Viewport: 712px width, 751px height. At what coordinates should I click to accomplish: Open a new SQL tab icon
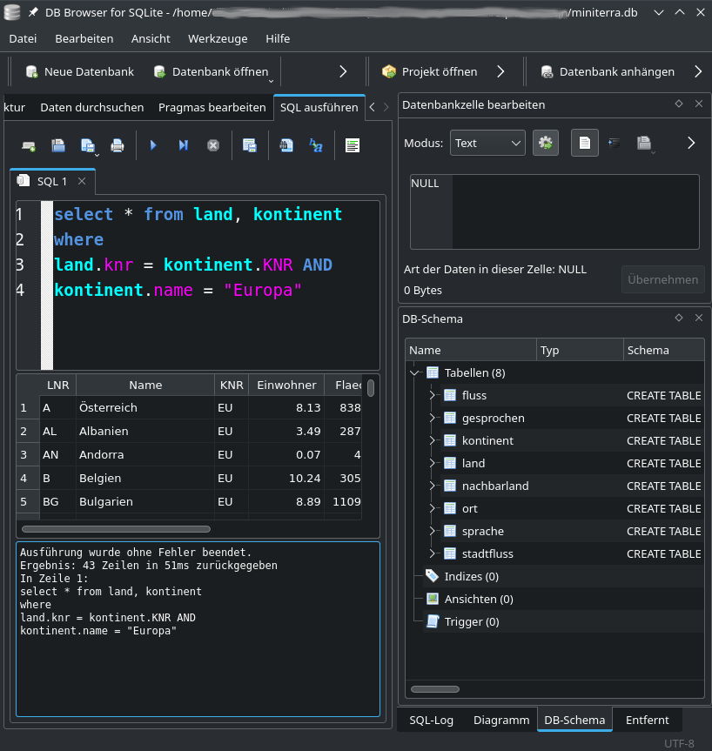click(x=29, y=145)
